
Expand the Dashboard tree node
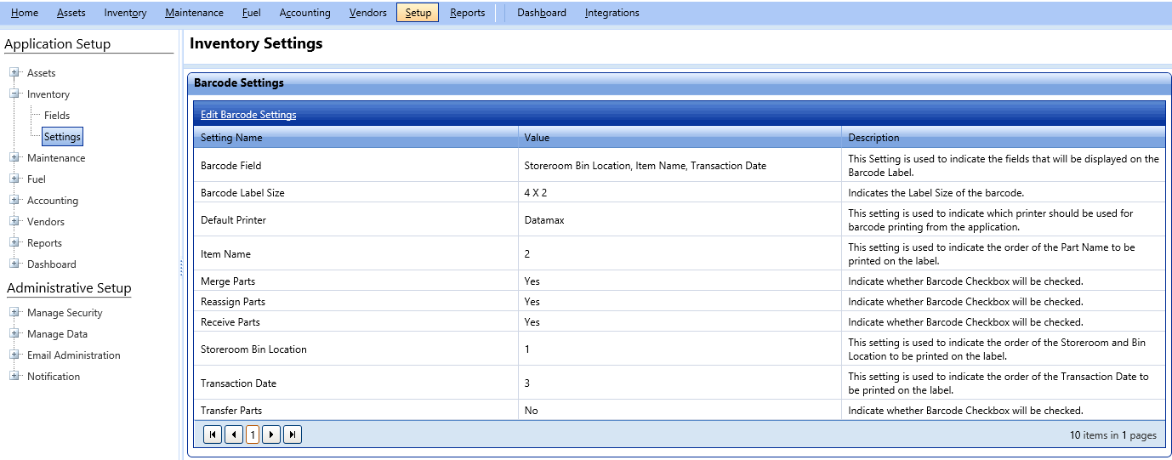click(x=14, y=264)
